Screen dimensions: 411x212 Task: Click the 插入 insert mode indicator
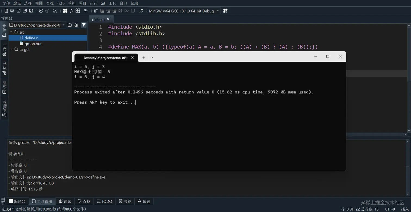pos(405,209)
